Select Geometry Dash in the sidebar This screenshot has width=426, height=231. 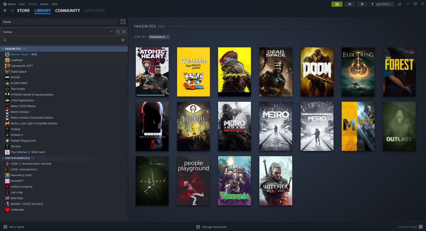[64, 175]
